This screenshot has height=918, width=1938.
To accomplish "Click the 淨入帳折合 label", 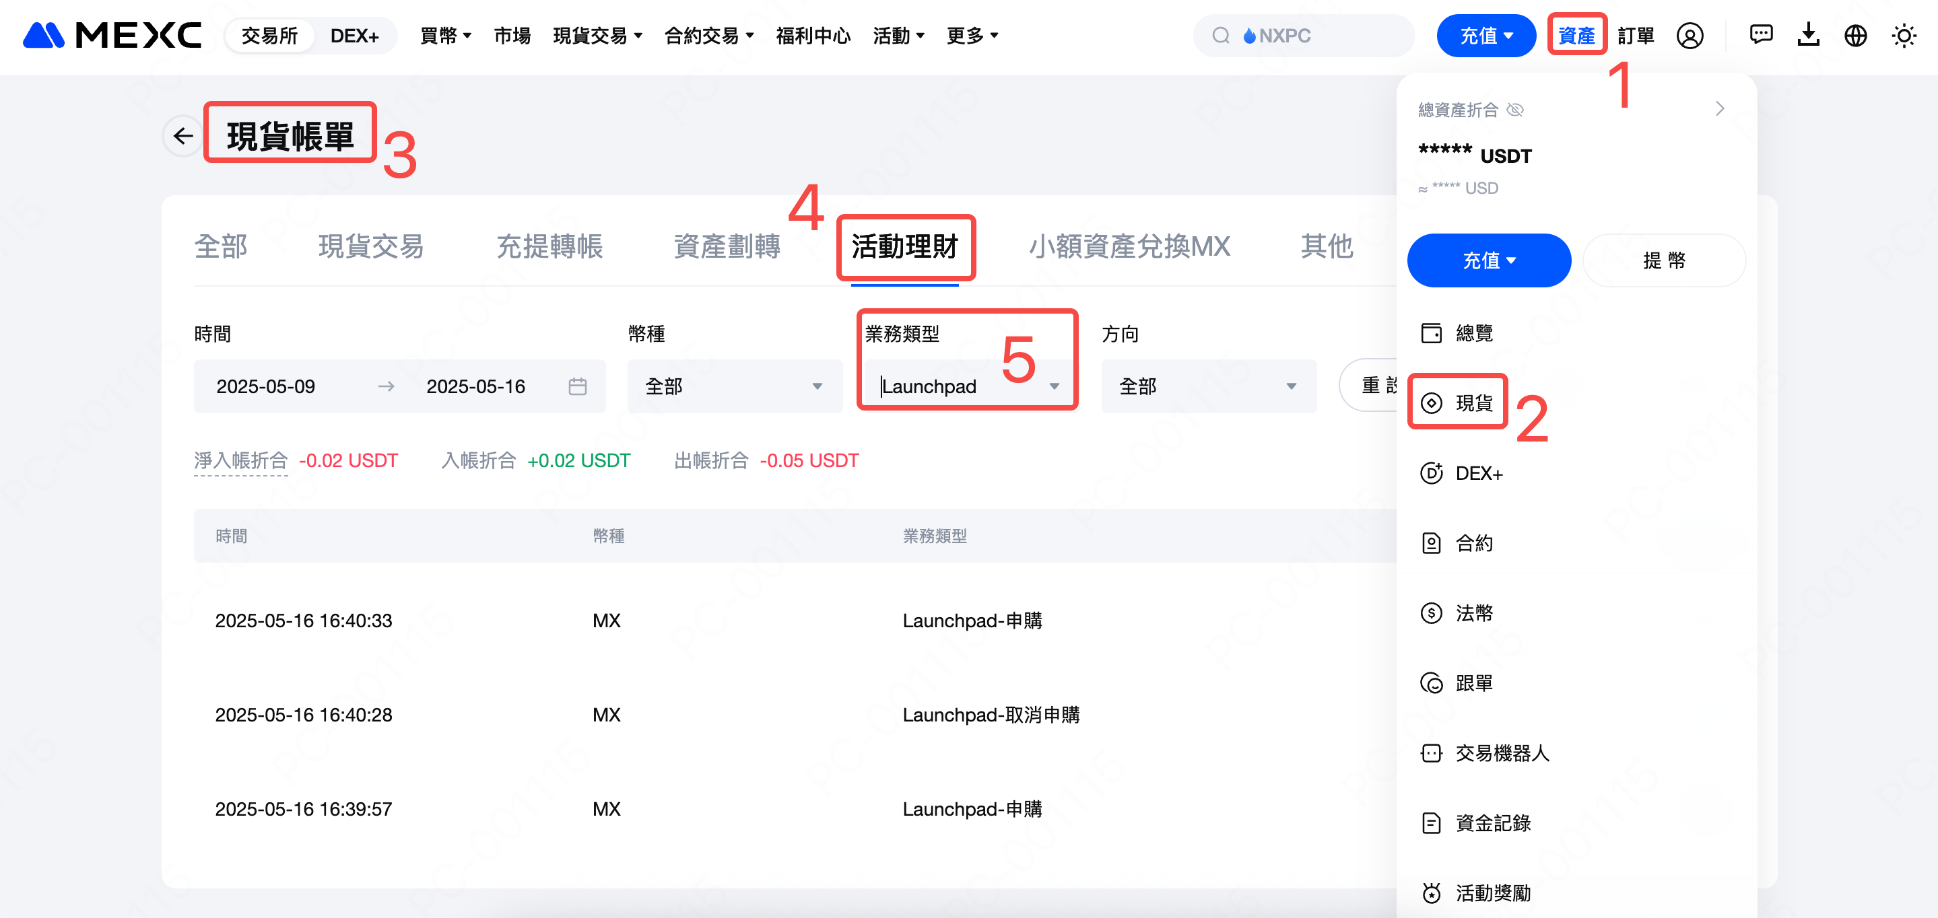I will point(241,460).
